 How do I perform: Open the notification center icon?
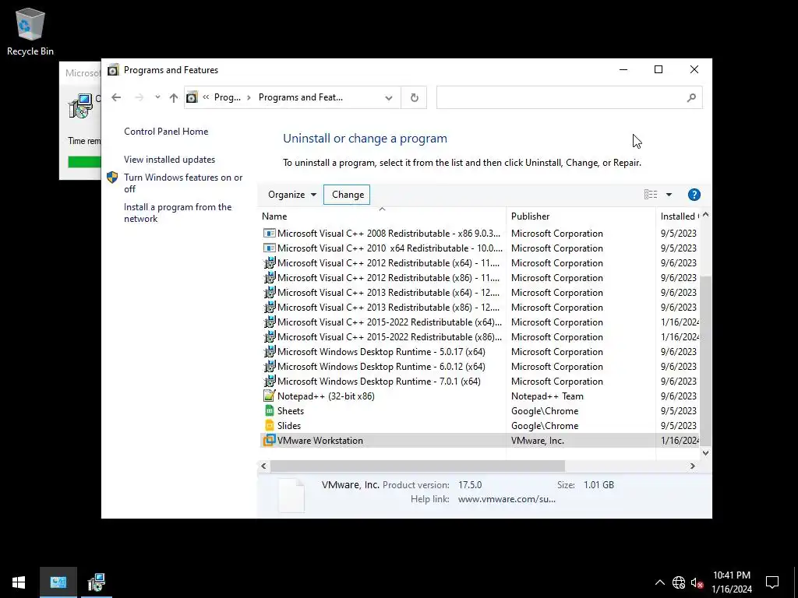coord(772,582)
